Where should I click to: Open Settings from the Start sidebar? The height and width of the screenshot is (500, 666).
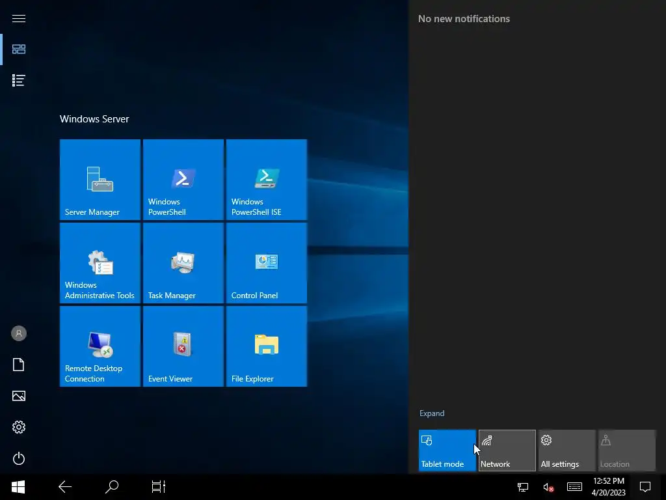point(19,427)
